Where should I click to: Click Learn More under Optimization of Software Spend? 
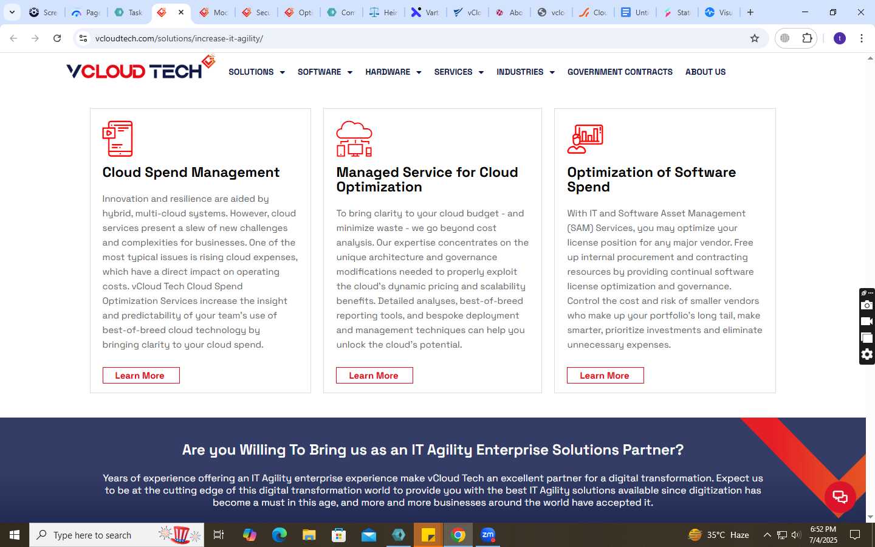pyautogui.click(x=605, y=376)
